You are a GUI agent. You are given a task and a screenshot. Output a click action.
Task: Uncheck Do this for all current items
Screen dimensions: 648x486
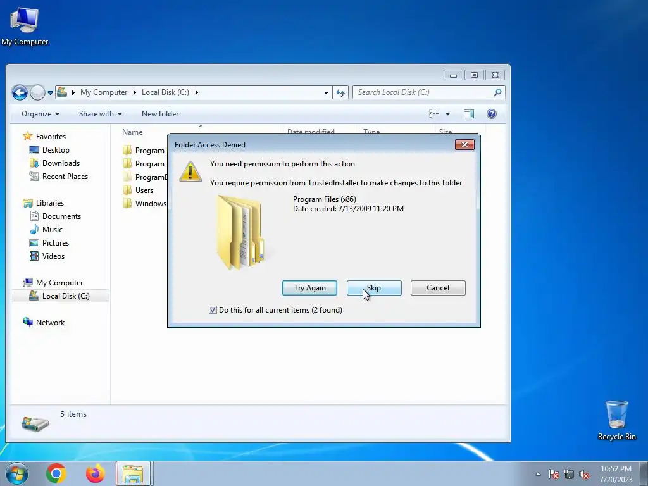(x=213, y=310)
